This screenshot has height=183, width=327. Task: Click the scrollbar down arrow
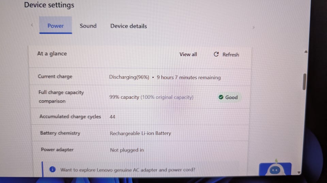pyautogui.click(x=299, y=172)
